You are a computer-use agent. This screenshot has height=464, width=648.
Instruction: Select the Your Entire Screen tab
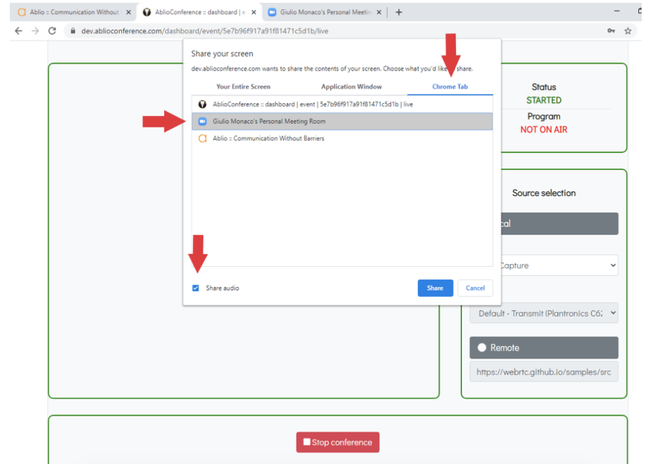243,87
